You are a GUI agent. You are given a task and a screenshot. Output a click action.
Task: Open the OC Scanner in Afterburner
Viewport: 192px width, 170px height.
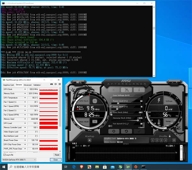79,82
